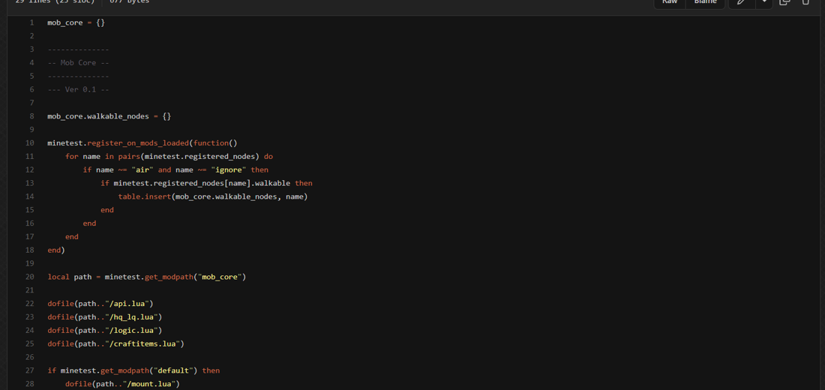
Task: Select line number 22
Action: pos(29,304)
